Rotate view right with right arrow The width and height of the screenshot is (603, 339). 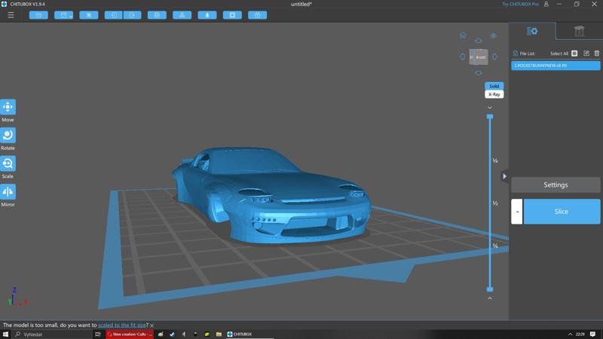[495, 56]
